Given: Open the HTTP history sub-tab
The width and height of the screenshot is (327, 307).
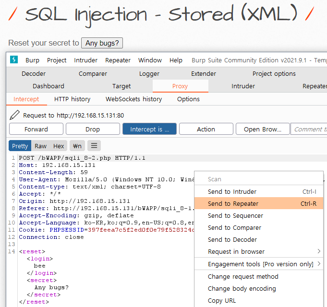Looking at the screenshot, I should (x=72, y=99).
